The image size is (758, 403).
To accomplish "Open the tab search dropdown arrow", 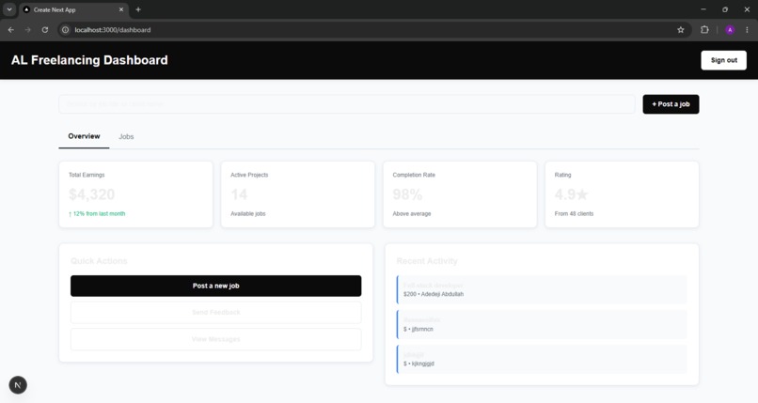I will pyautogui.click(x=9, y=9).
